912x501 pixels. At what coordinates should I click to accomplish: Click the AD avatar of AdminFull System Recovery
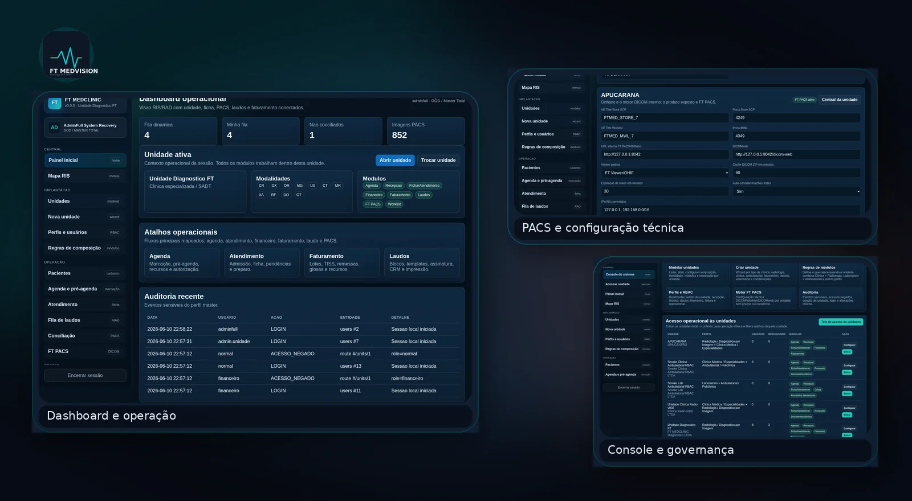(x=54, y=128)
